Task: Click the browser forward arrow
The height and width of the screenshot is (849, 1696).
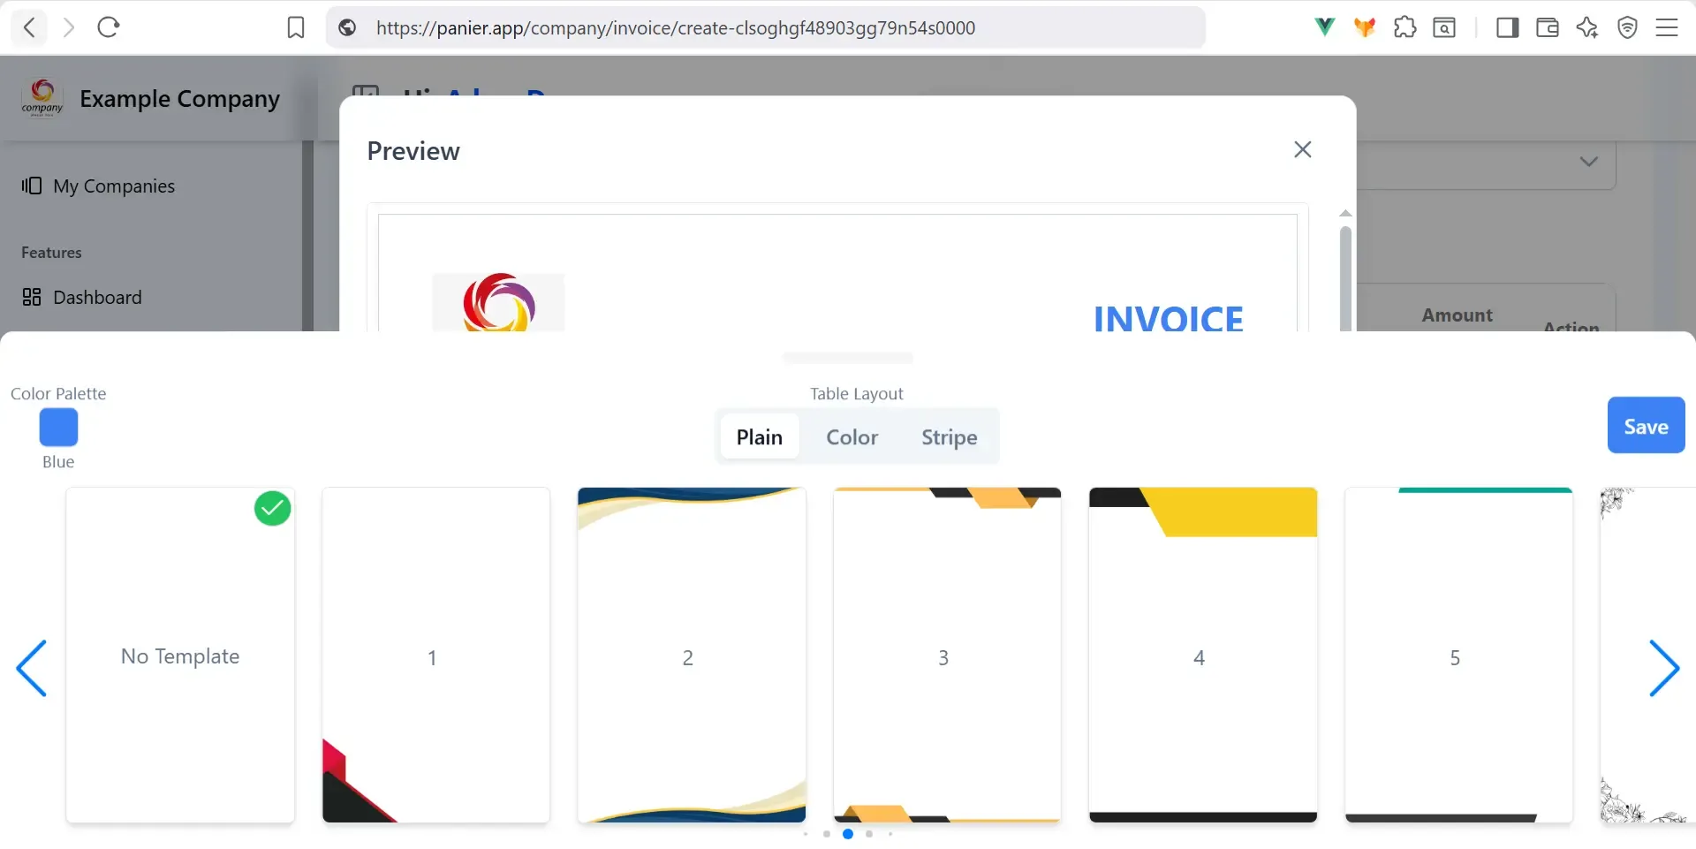Action: coord(69,27)
